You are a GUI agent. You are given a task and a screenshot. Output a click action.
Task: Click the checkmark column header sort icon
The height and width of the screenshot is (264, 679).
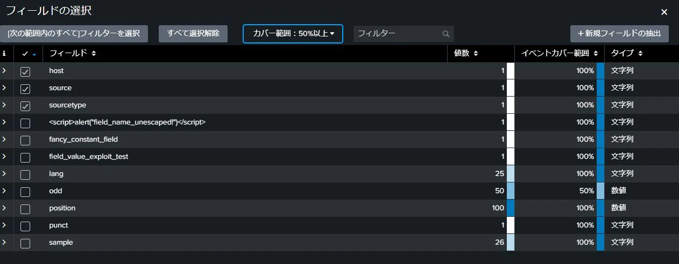34,54
